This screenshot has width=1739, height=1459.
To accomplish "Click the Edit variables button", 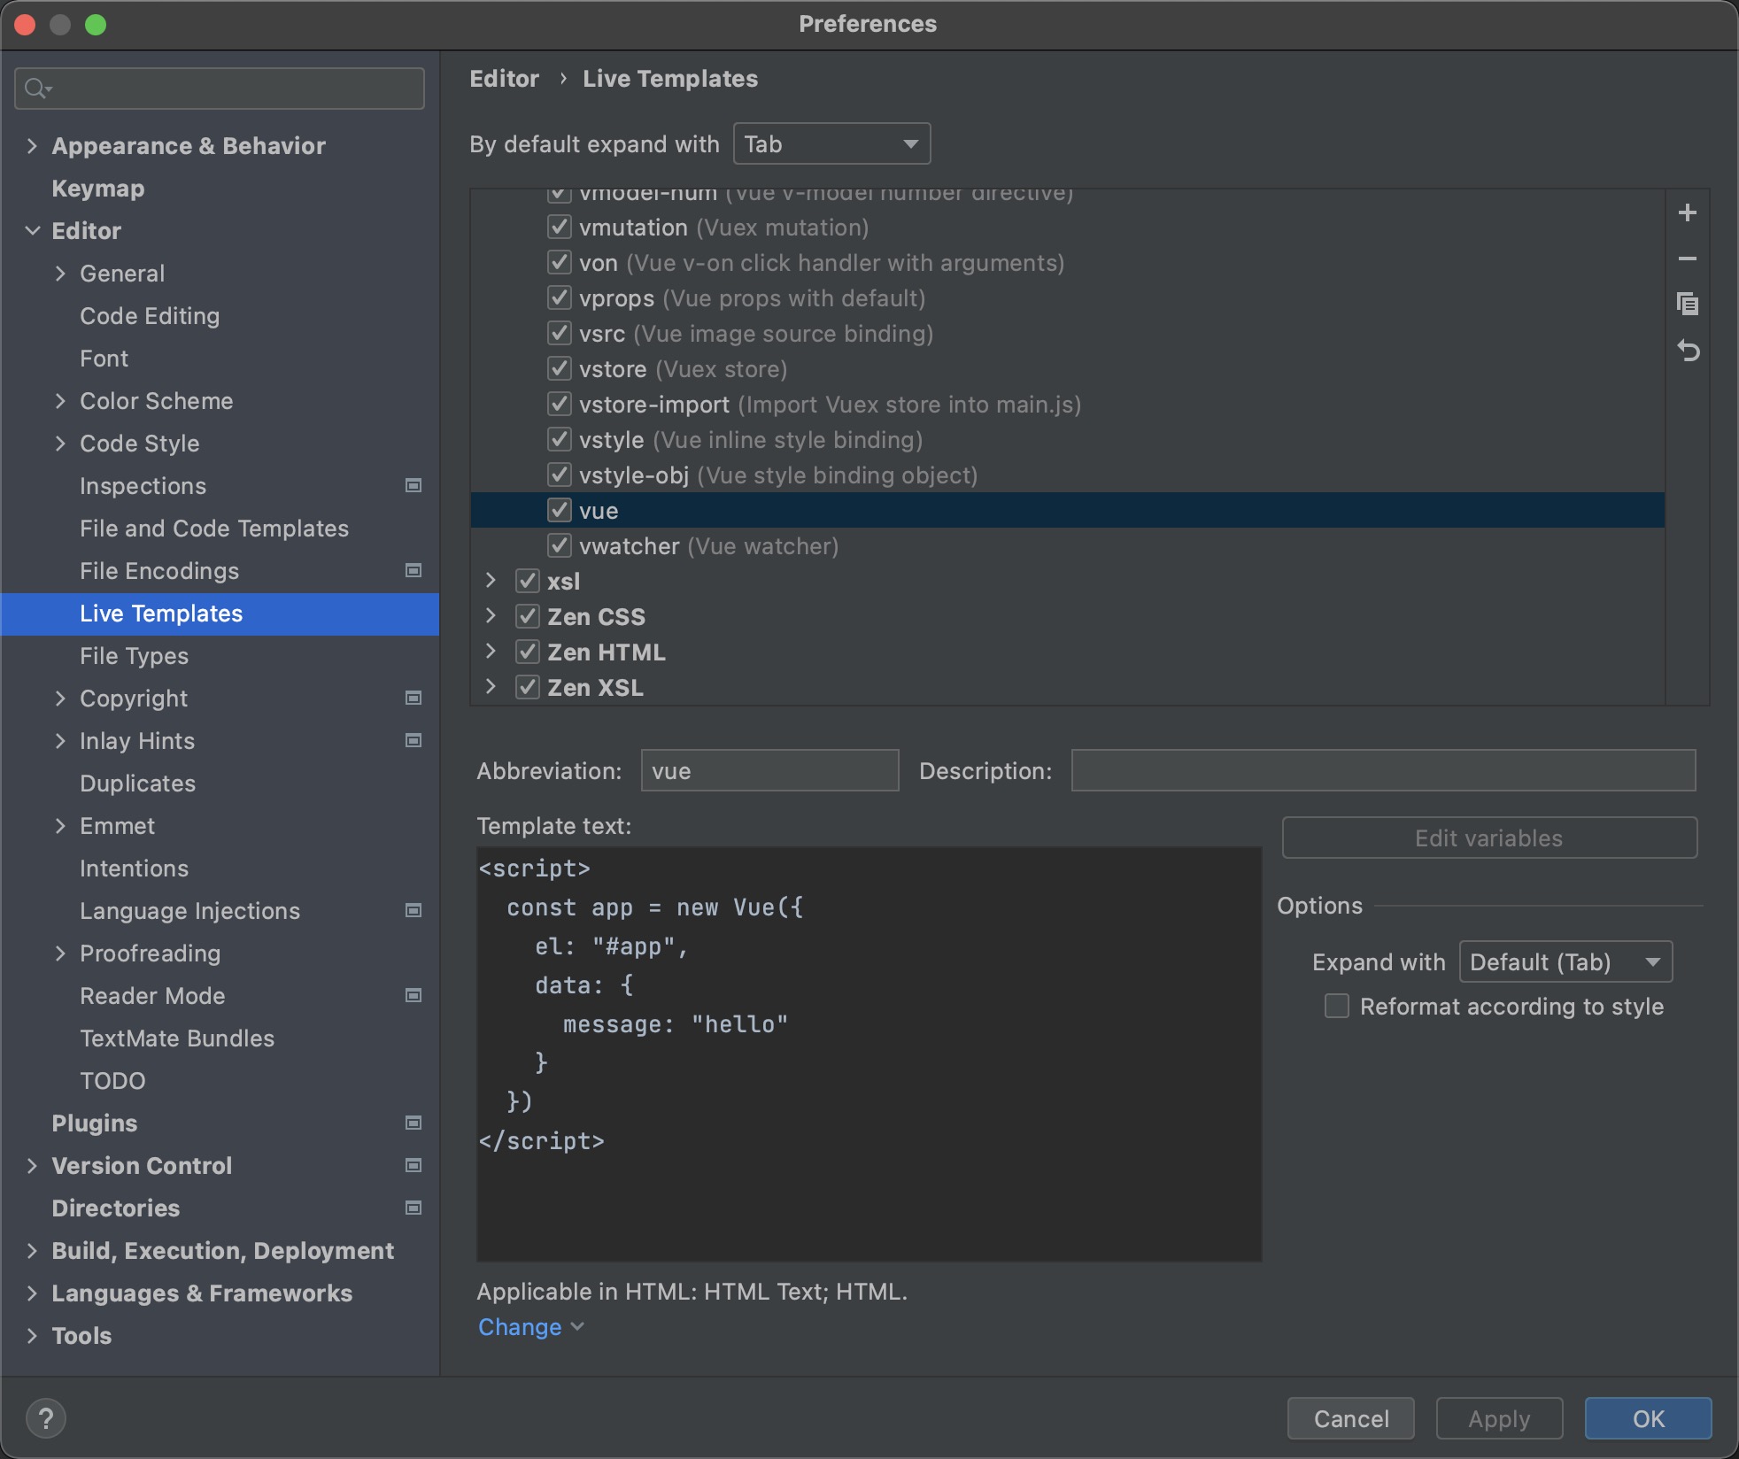I will (x=1488, y=838).
